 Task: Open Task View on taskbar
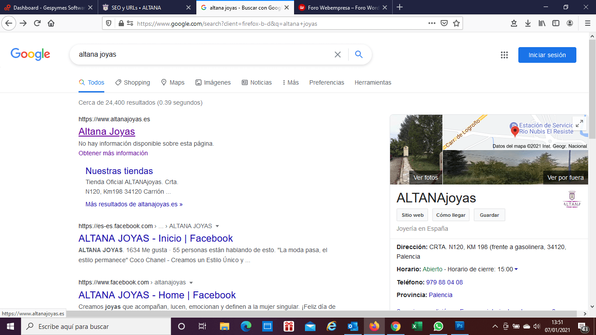pos(202,326)
